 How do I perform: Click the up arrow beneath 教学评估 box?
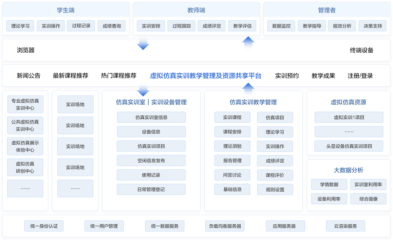[x=248, y=43]
